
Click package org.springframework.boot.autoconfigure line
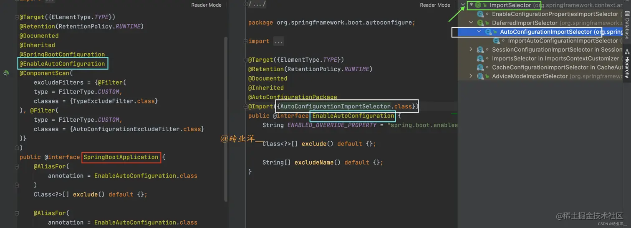click(x=331, y=23)
